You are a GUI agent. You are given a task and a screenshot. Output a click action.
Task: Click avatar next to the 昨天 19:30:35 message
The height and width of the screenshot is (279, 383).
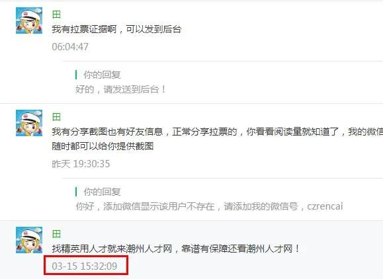click(29, 123)
